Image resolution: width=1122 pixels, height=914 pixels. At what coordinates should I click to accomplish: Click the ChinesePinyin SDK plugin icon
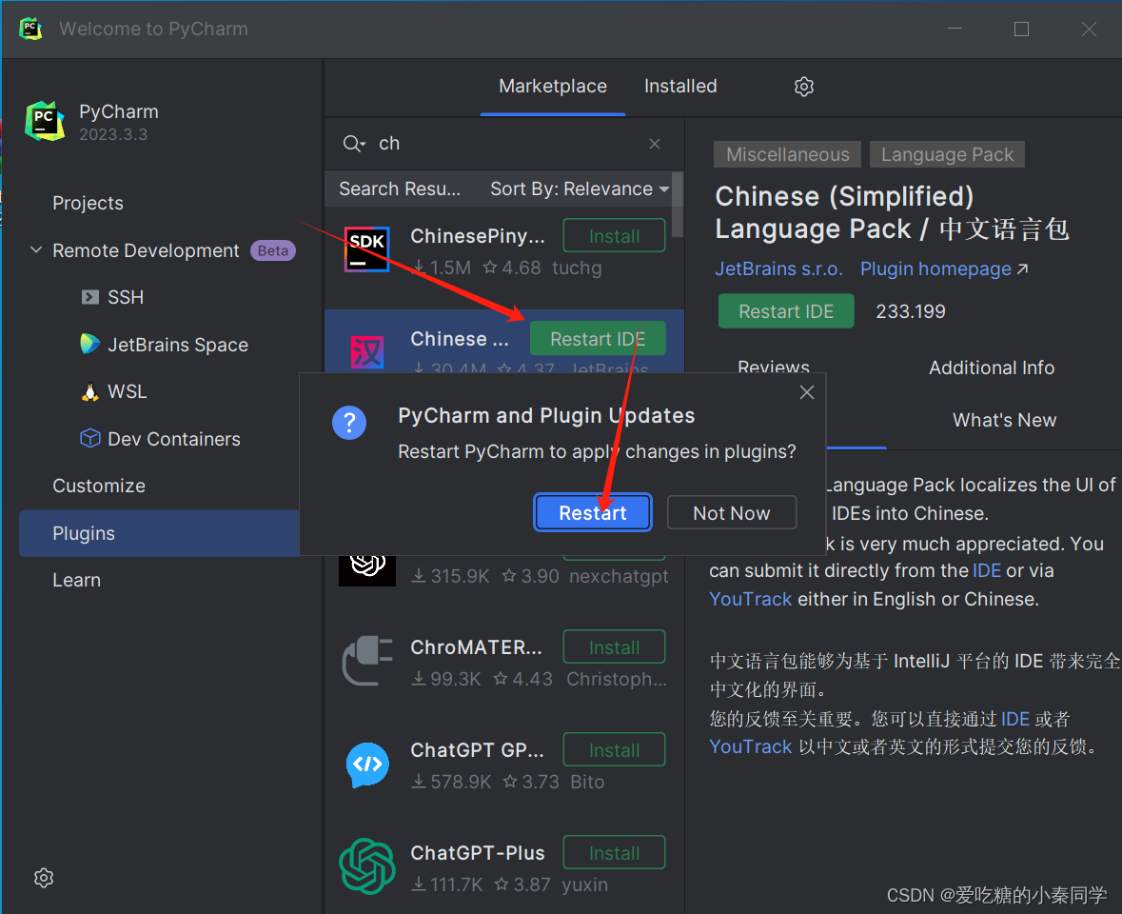pyautogui.click(x=366, y=249)
